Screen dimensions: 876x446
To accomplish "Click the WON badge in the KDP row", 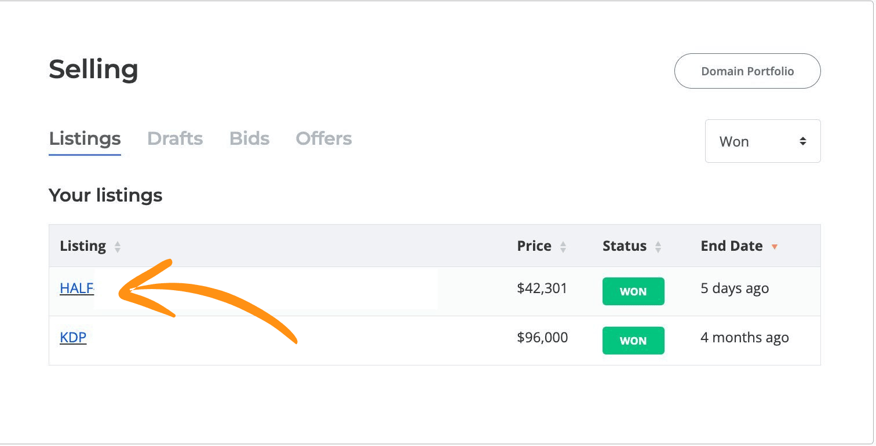I will point(633,341).
